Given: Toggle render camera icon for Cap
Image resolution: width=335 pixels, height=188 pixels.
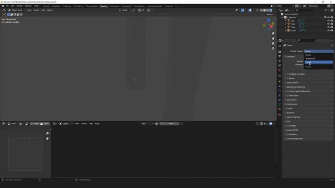Looking at the screenshot, I should [332, 21].
